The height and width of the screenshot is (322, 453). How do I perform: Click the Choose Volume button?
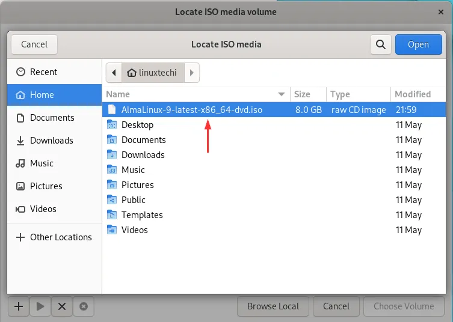pyautogui.click(x=404, y=306)
